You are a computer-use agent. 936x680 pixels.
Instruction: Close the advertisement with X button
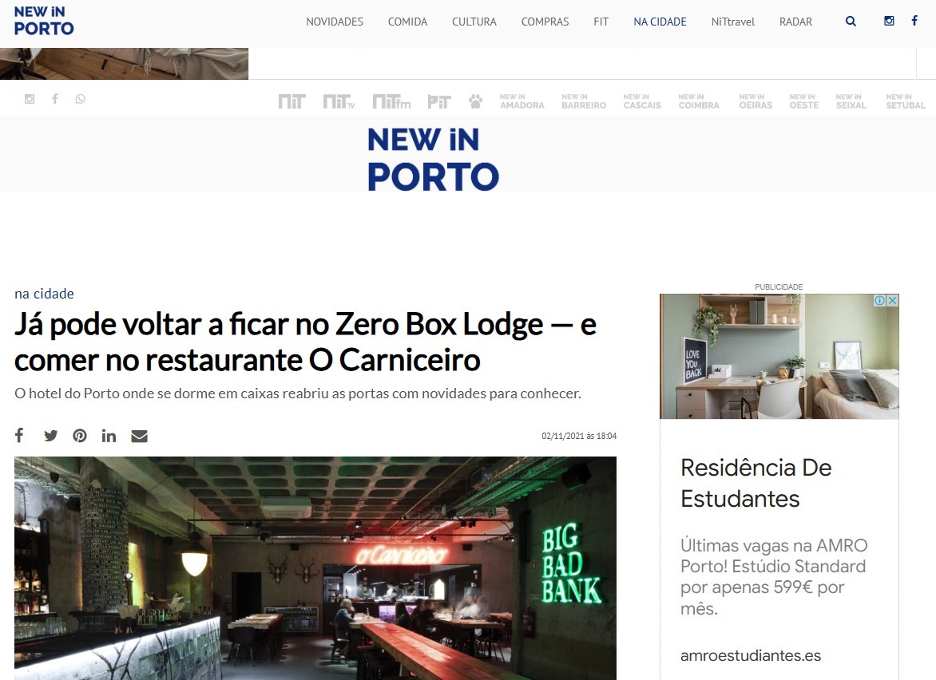click(892, 301)
